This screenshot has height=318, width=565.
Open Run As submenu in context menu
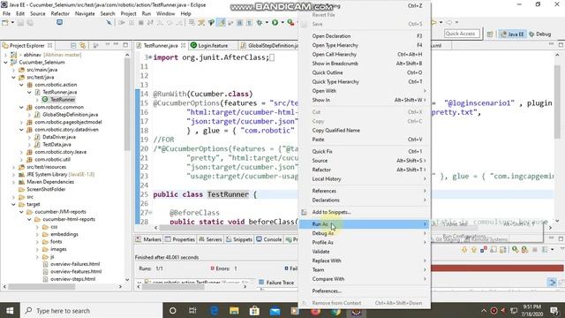tap(364, 223)
